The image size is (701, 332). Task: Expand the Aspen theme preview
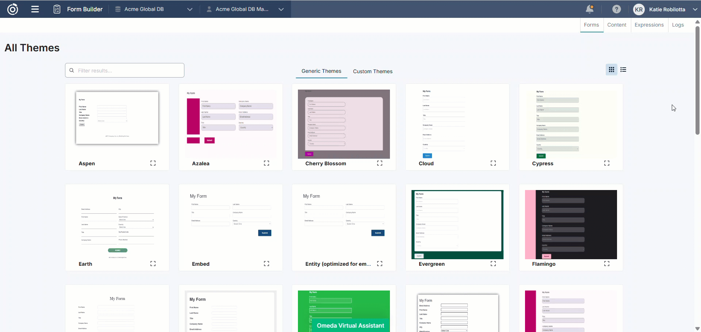point(153,163)
